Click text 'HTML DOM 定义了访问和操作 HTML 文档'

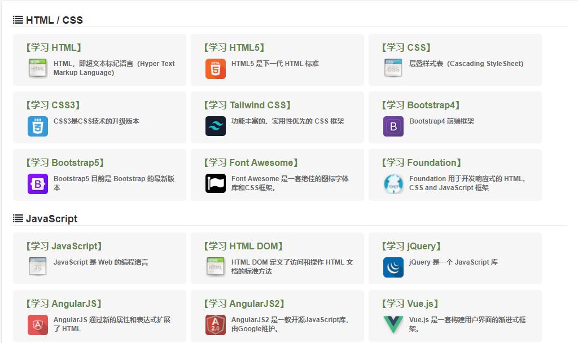tap(292, 267)
